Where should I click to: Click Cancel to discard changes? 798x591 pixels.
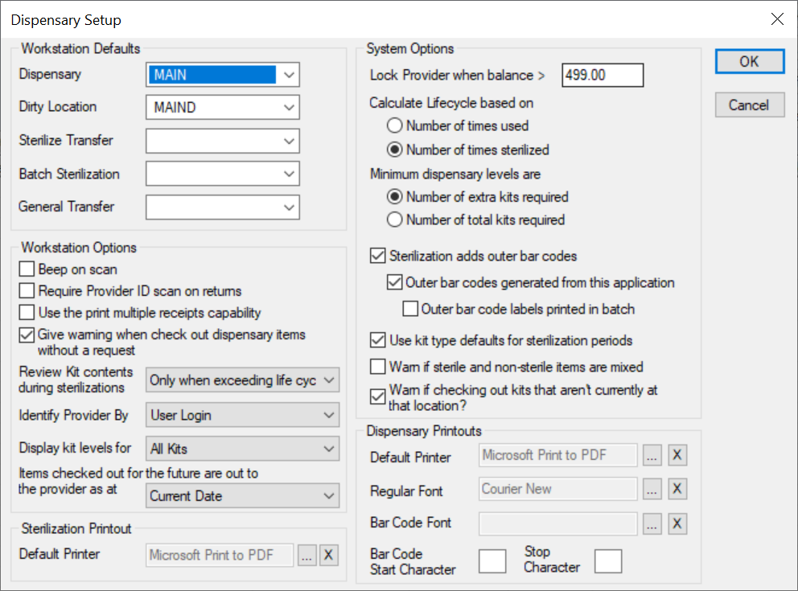point(749,105)
